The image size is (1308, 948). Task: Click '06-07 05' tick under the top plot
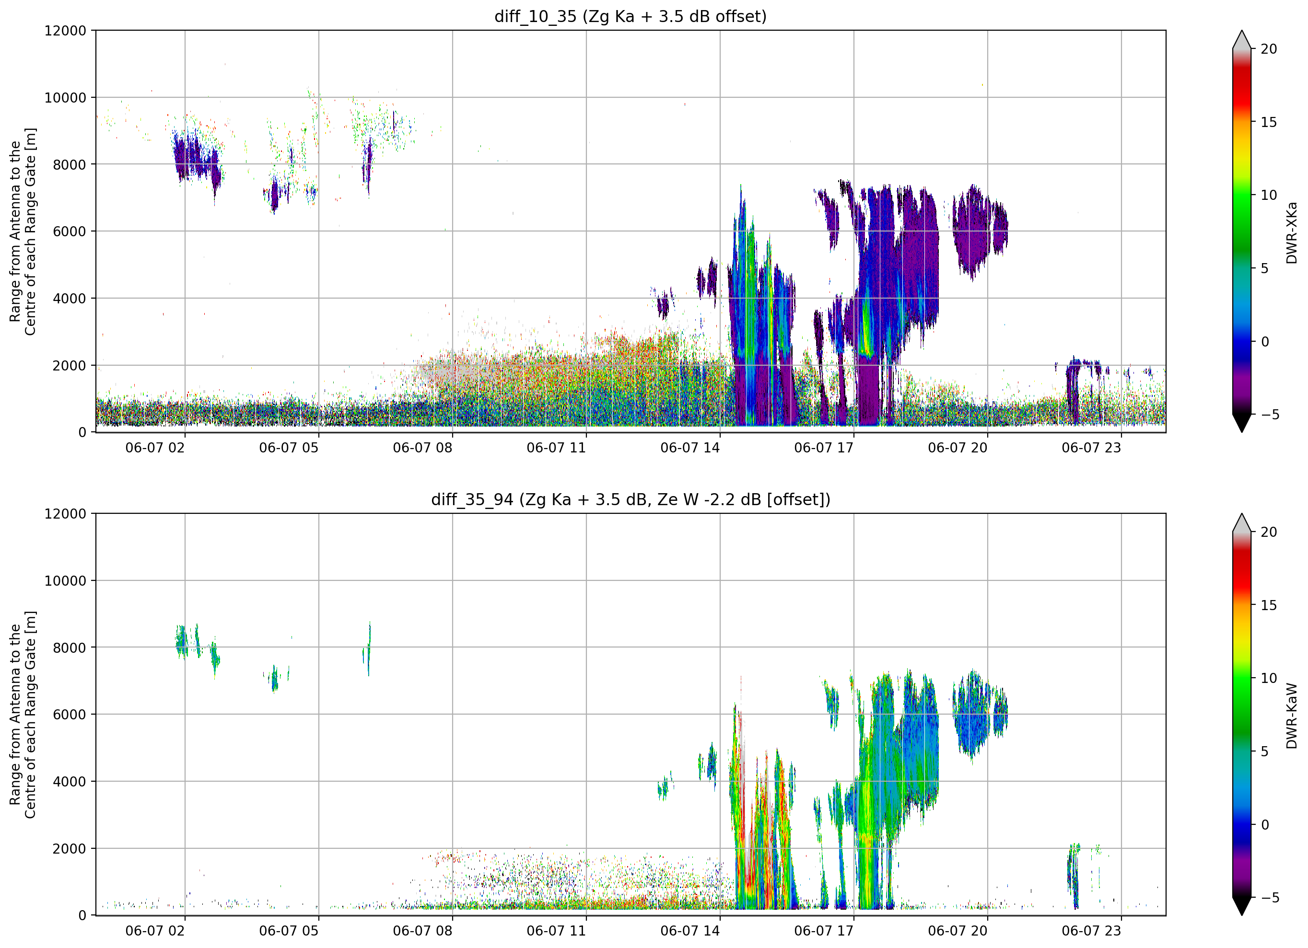(289, 448)
